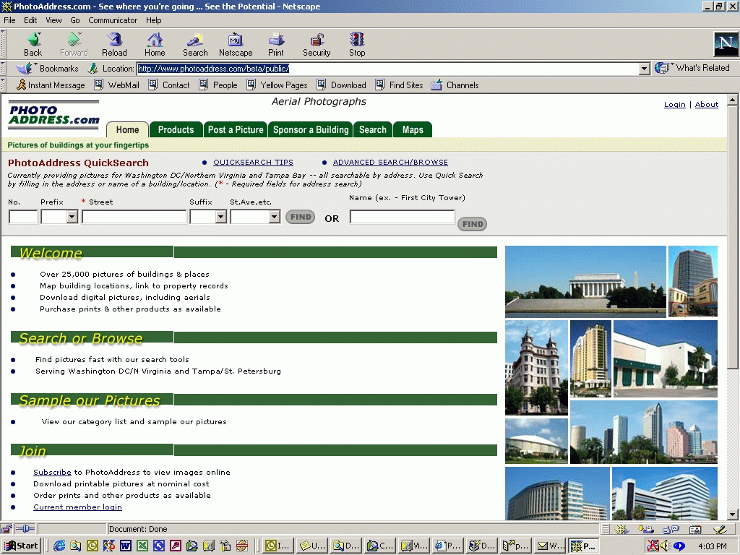This screenshot has height=555, width=740.
Task: Click the Reload toolbar icon
Action: pos(114,44)
